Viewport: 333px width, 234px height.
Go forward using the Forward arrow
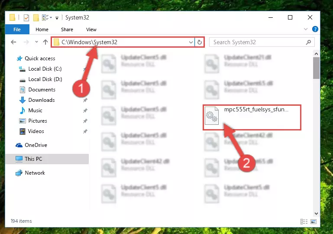26,42
